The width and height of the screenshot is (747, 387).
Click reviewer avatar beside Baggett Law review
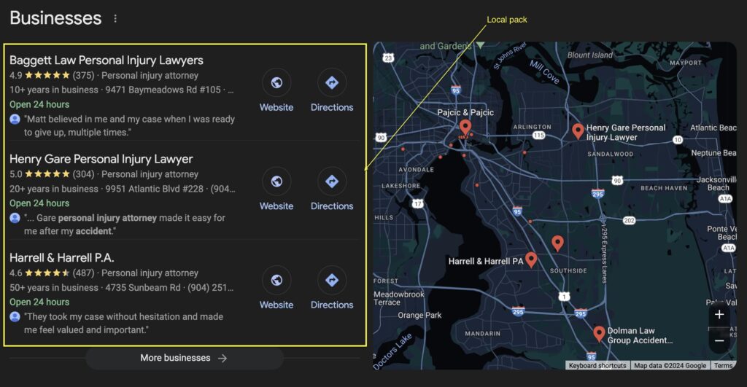(x=15, y=119)
